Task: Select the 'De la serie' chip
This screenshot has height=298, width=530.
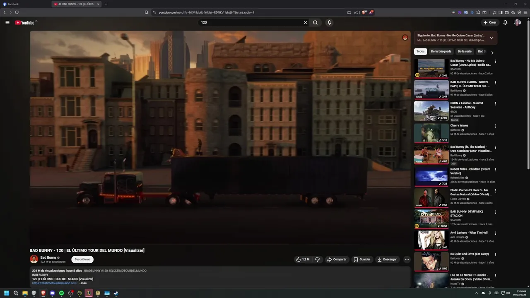Action: pyautogui.click(x=465, y=51)
